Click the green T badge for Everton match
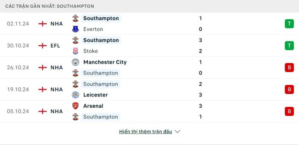The height and width of the screenshot is (145, 299). [x=289, y=24]
